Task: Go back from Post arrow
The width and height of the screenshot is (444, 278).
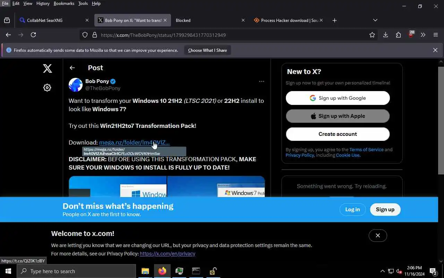Action: pos(72,68)
